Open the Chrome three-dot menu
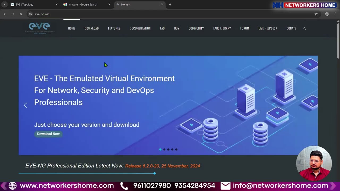 pos(335,14)
